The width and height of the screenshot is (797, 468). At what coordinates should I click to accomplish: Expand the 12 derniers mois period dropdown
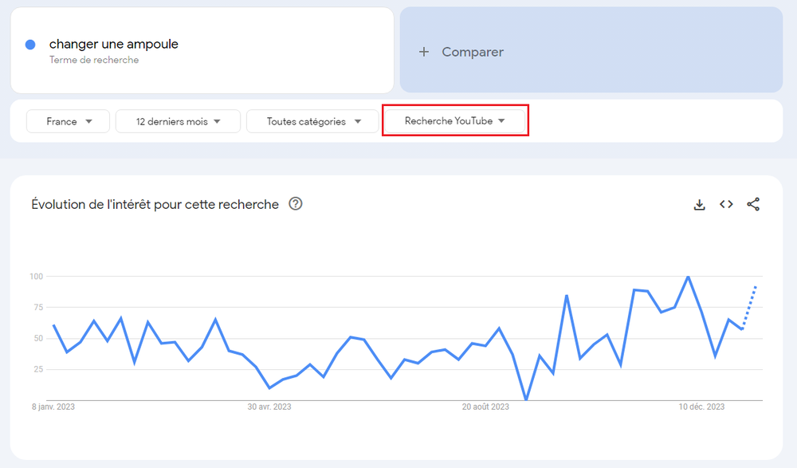pos(178,121)
